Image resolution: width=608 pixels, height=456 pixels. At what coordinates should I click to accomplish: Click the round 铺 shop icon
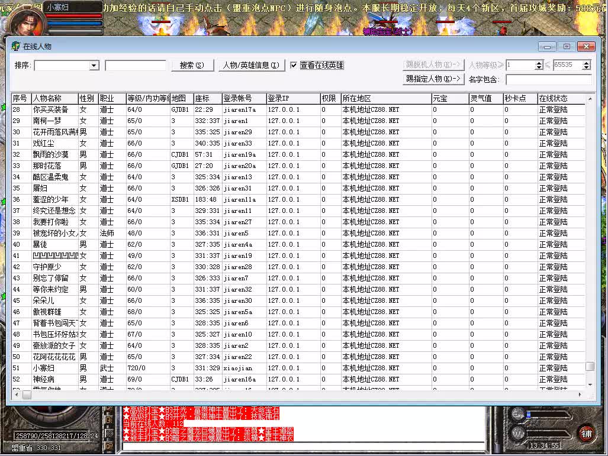tap(586, 432)
